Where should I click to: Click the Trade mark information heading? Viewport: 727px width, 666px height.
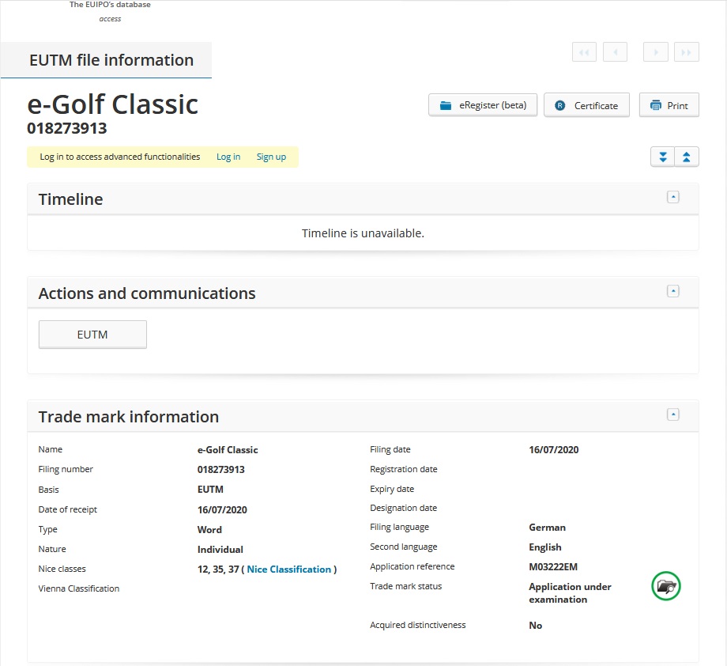pyautogui.click(x=129, y=417)
